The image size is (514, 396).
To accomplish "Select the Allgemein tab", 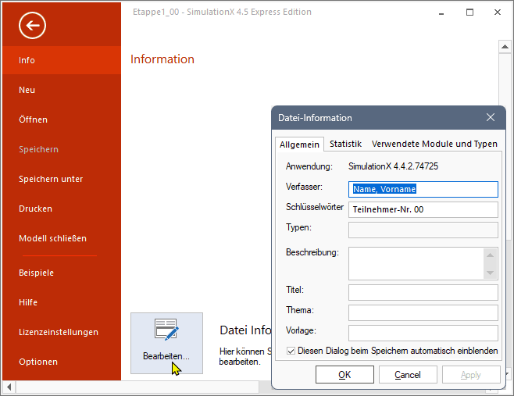I will coord(299,144).
